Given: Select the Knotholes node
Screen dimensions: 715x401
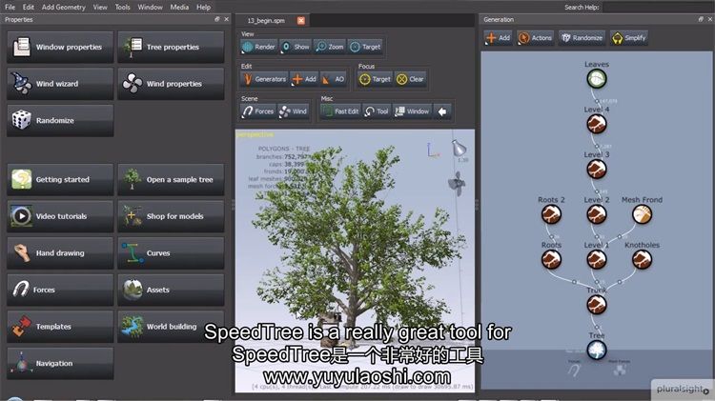Looking at the screenshot, I should 642,259.
